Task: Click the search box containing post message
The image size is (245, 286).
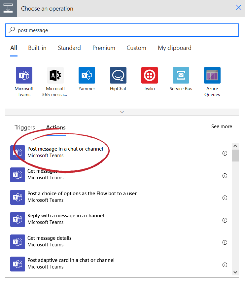Action: 122,30
